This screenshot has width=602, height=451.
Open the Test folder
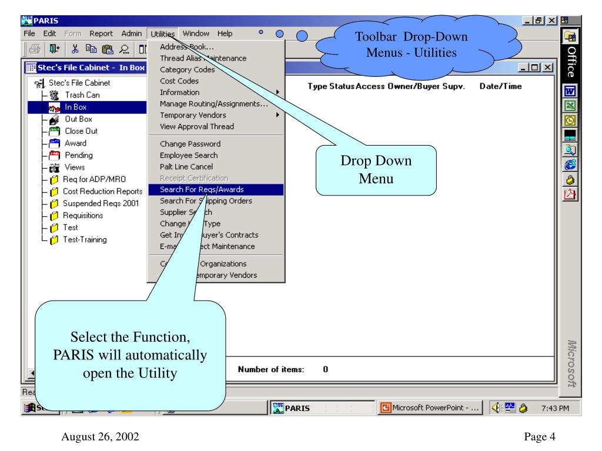71,227
